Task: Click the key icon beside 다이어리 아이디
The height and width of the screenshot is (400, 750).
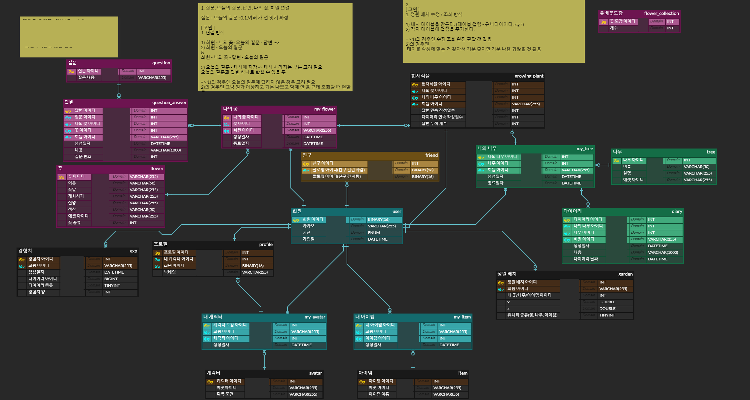Action: pos(567,220)
